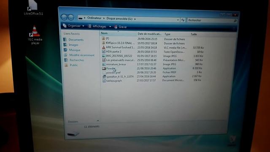Select the Les préservatifs mascul... presentation icon
The image size is (270, 152).
point(104,60)
